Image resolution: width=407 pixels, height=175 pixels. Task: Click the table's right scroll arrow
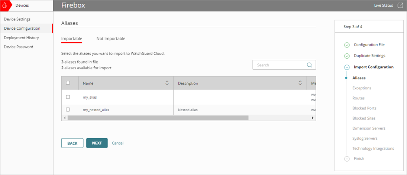(313, 118)
